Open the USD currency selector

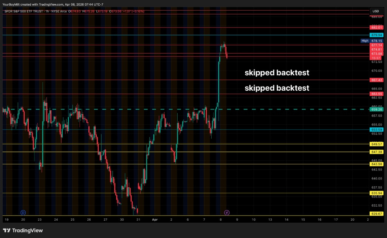point(376,11)
